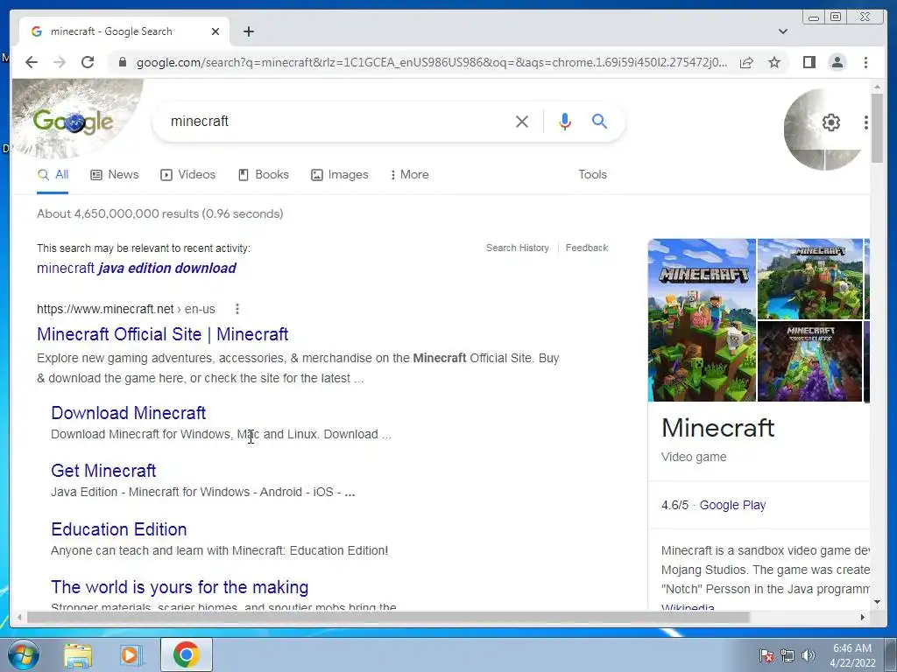Start voice search with the microphone icon
This screenshot has height=672, width=897.
[565, 121]
